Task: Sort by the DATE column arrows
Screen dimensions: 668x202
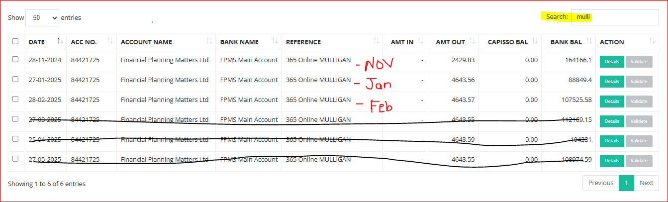Action: coord(60,41)
